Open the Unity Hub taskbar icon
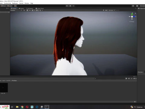This screenshot has width=145, height=109. coord(42,107)
